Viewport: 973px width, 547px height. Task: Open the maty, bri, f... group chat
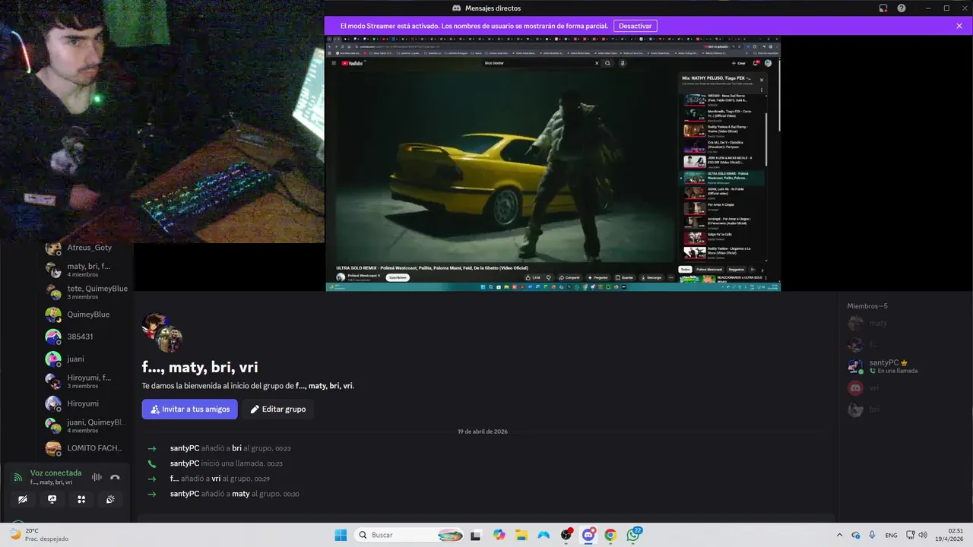click(x=87, y=270)
